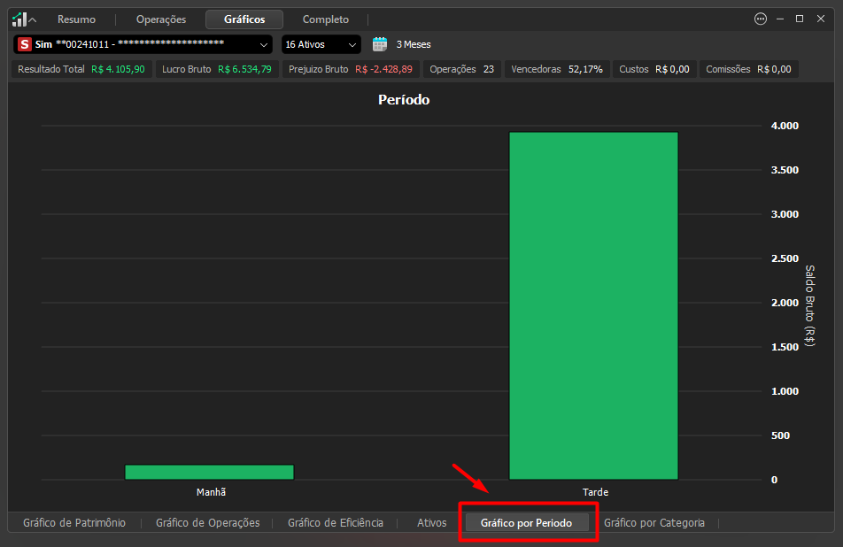Click the 3 Meses period label
Image resolution: width=843 pixels, height=547 pixels.
tap(414, 44)
